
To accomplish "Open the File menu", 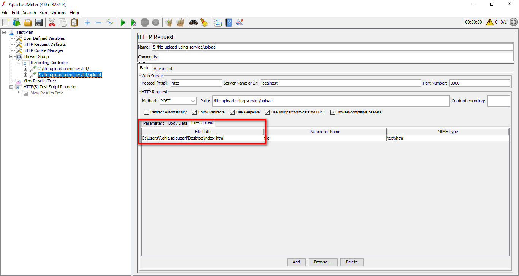I will pos(5,13).
